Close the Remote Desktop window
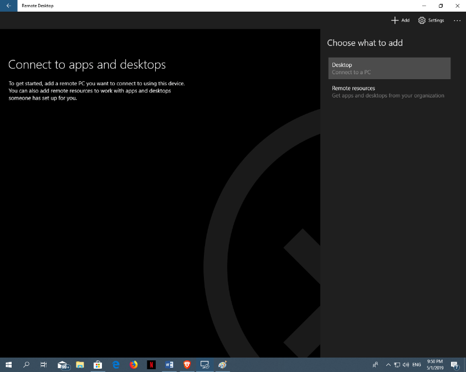 (457, 6)
